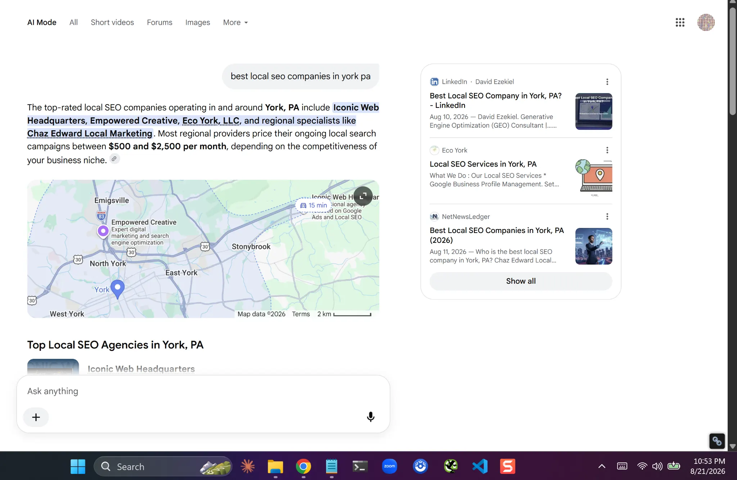This screenshot has width=737, height=480.
Task: Click the page vertical scrollbar thumb
Action: point(732,61)
